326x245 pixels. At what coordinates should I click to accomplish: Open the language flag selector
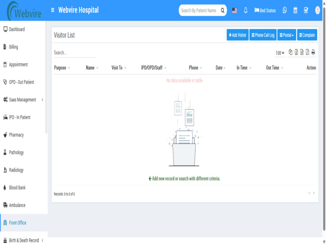click(x=234, y=10)
